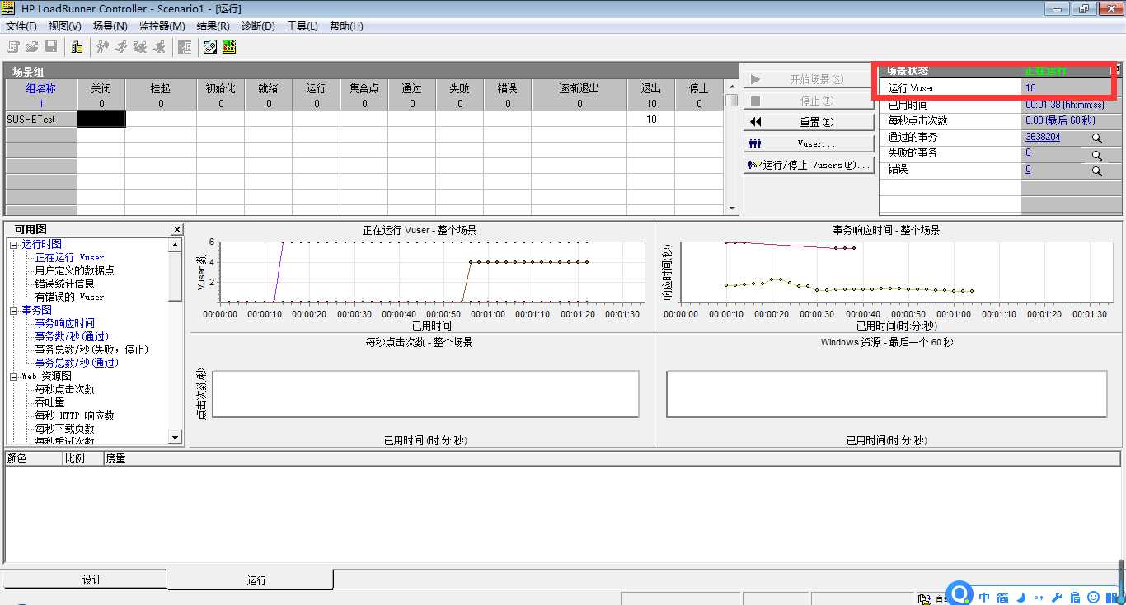Image resolution: width=1126 pixels, height=605 pixels.
Task: Click the Save Scenario floppy icon
Action: 51,47
